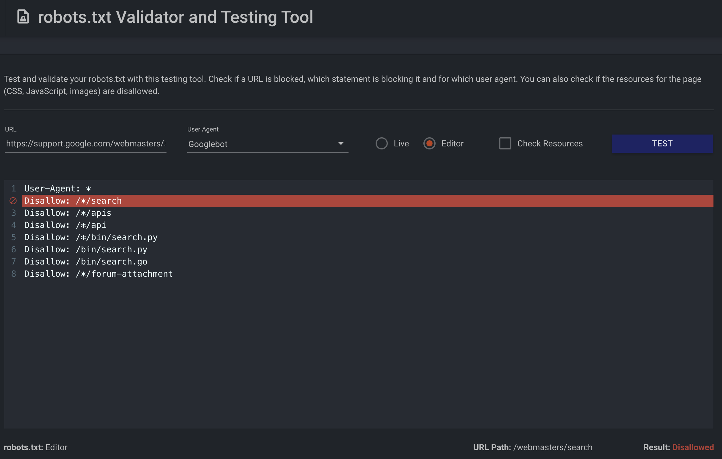Click into the URL input field
Screen dimensions: 722x459
(86, 144)
